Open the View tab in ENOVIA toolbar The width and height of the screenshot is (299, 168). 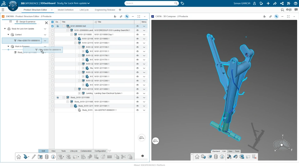click(x=53, y=151)
